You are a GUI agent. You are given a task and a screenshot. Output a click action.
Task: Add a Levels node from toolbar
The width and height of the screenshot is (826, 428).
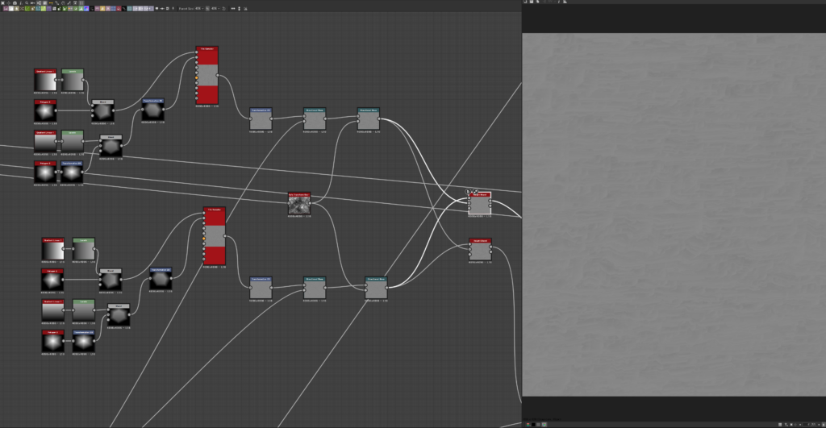[81, 8]
